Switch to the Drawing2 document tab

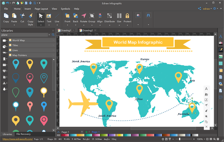tap(87, 31)
